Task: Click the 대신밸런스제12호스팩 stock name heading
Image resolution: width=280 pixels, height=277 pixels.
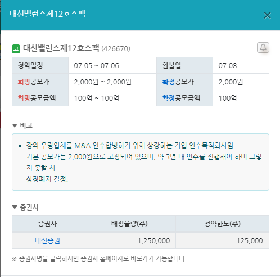Action: coord(61,48)
